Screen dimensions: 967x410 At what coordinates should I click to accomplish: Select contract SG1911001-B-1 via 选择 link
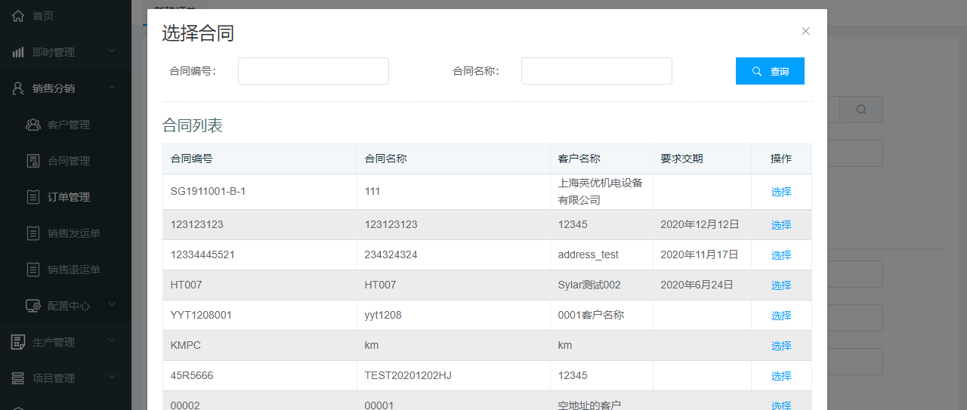point(781,192)
